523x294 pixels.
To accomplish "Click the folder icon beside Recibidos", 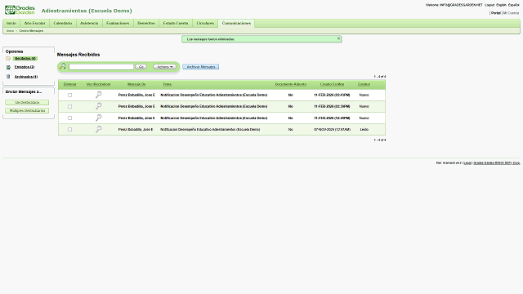I will (8, 58).
